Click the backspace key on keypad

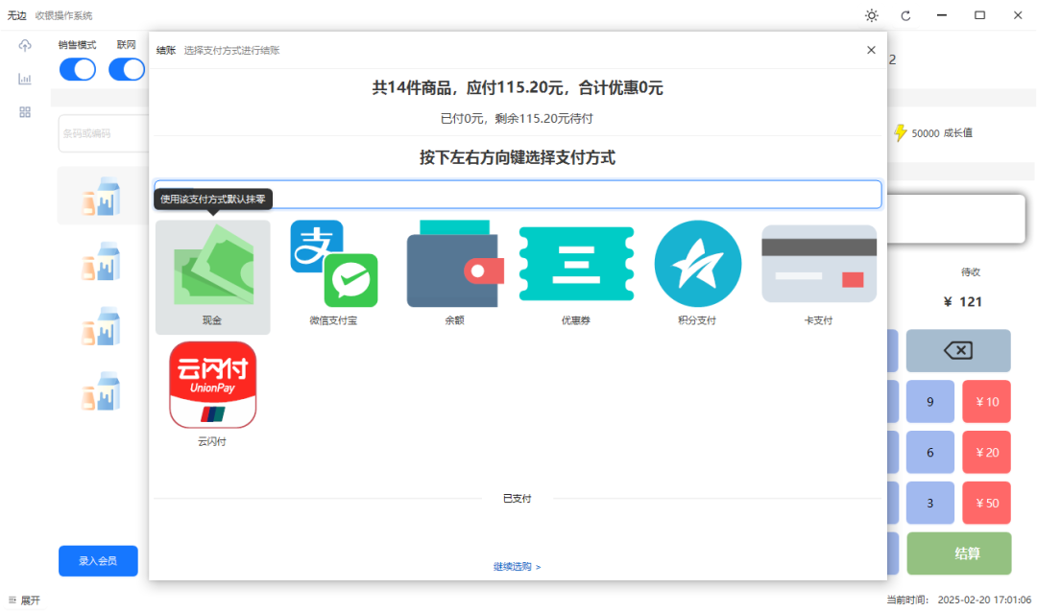958,350
